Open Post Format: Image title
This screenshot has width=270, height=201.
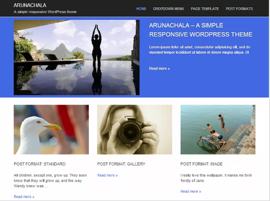pos(202,164)
